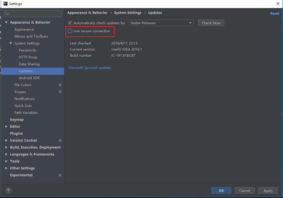Open the Stable Releases channel dropdown
Screen dimensions: 283x198
point(161,23)
